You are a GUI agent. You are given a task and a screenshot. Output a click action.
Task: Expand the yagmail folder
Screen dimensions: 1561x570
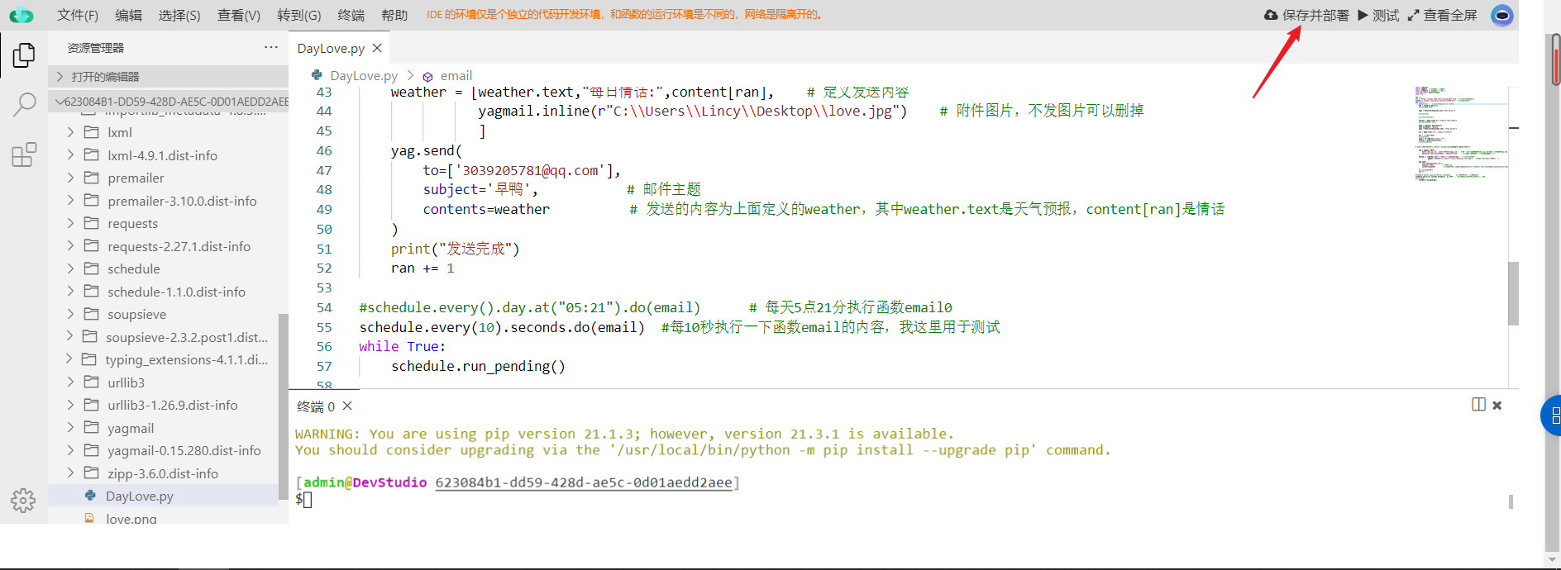click(x=70, y=428)
